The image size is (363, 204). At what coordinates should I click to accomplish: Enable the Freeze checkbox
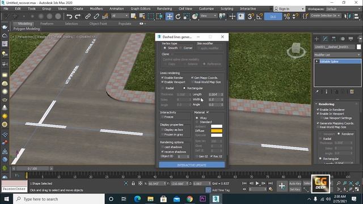pyautogui.click(x=162, y=117)
